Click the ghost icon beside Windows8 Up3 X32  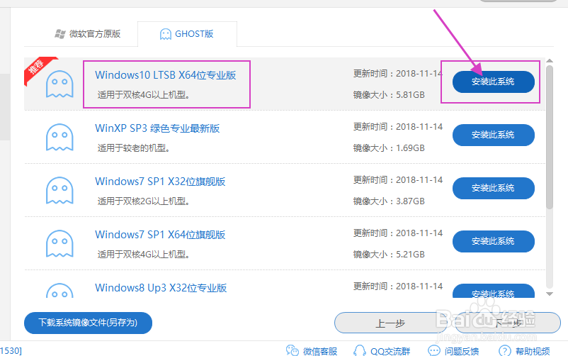pos(59,290)
